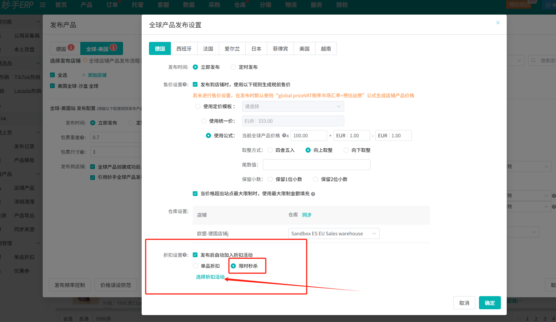Click the help icon beside 包裹重量

click(x=82, y=137)
